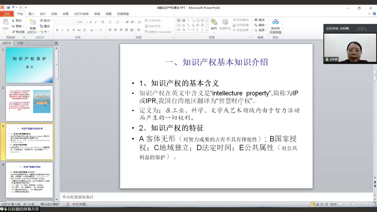Click the zoom slider handle

352,204
